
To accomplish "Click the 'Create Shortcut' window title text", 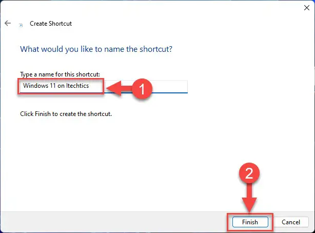I will [51, 24].
